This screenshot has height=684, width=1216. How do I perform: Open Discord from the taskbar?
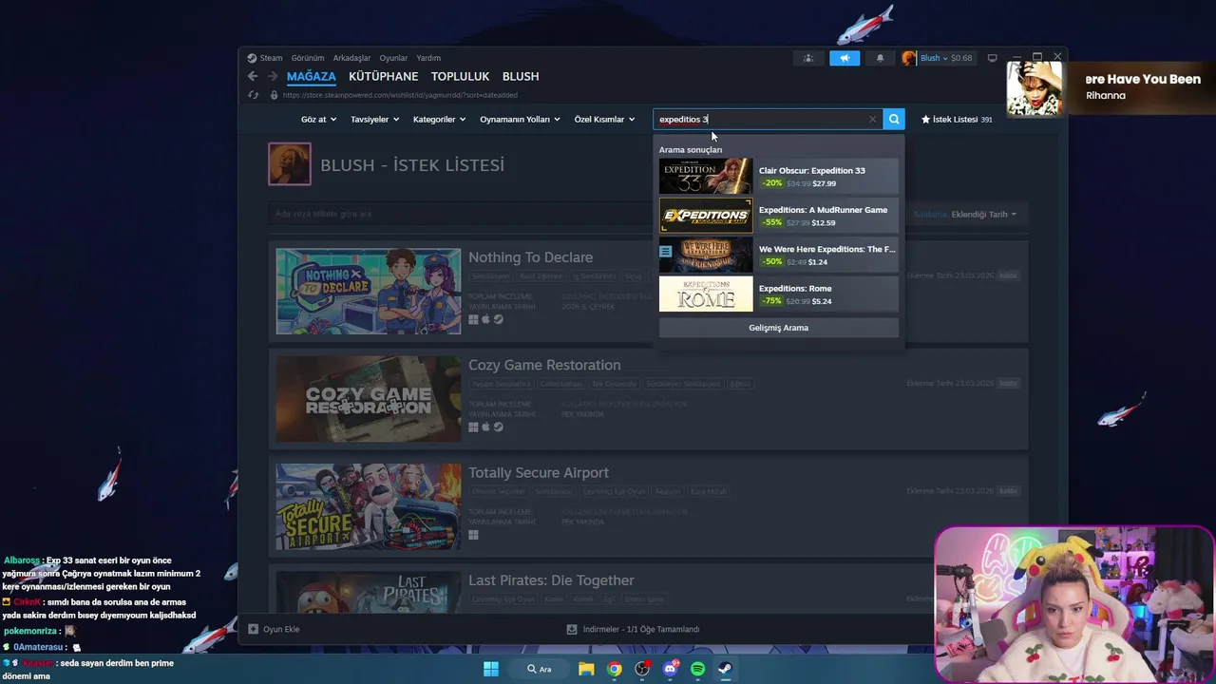click(x=670, y=669)
